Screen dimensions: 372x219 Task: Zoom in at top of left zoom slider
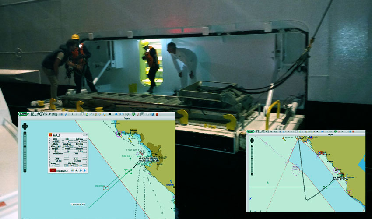[x=25, y=133]
